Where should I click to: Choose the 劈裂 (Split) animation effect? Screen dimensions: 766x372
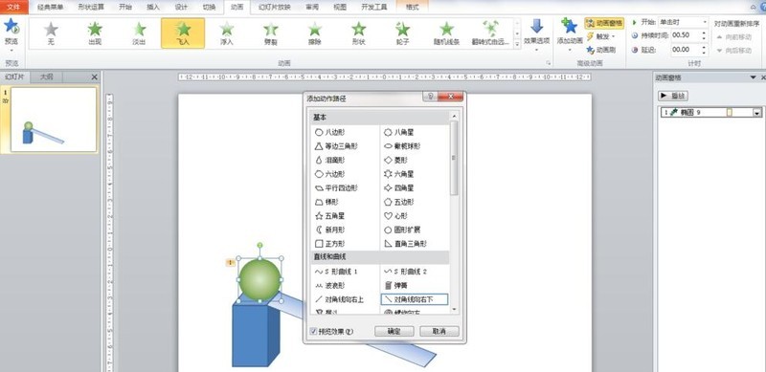[x=271, y=33]
